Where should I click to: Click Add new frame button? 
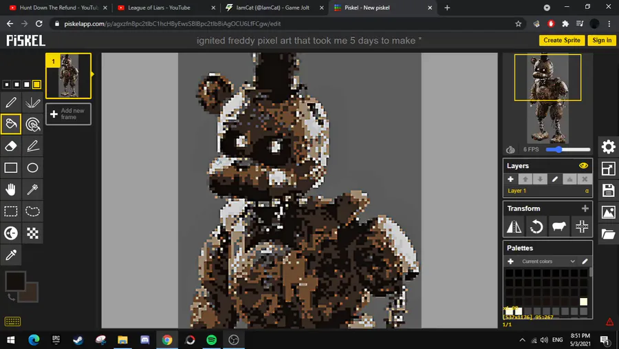click(x=68, y=114)
